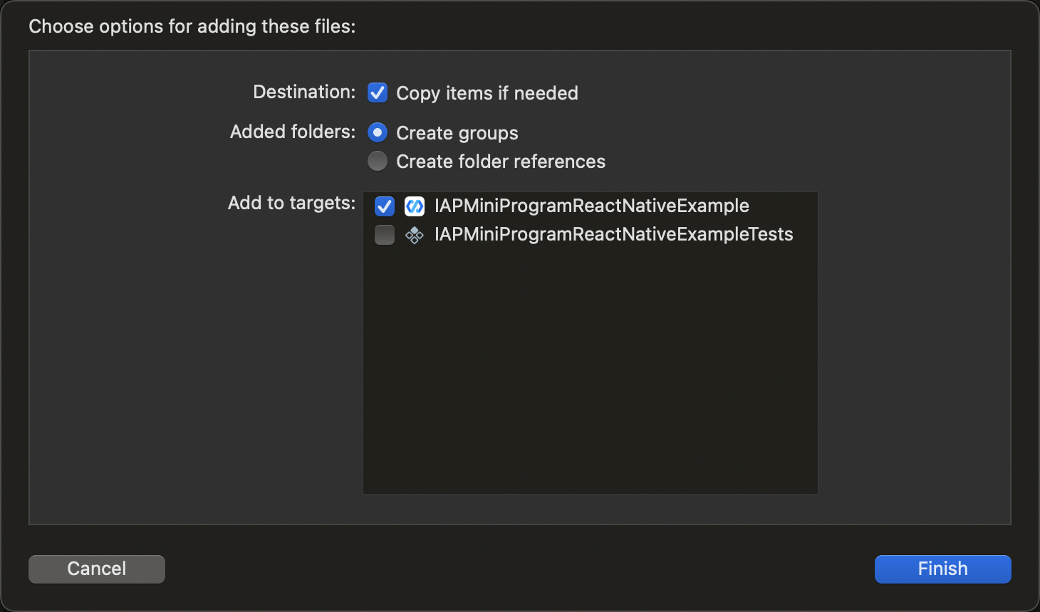The height and width of the screenshot is (612, 1040).
Task: Click the IAPMiniProgramReactNativeExample app target icon
Action: coord(415,206)
